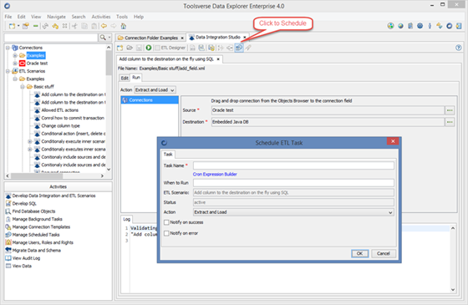Click the log panel vertical scrollbar
Viewport: 468px width, 305px height.
pos(453,259)
